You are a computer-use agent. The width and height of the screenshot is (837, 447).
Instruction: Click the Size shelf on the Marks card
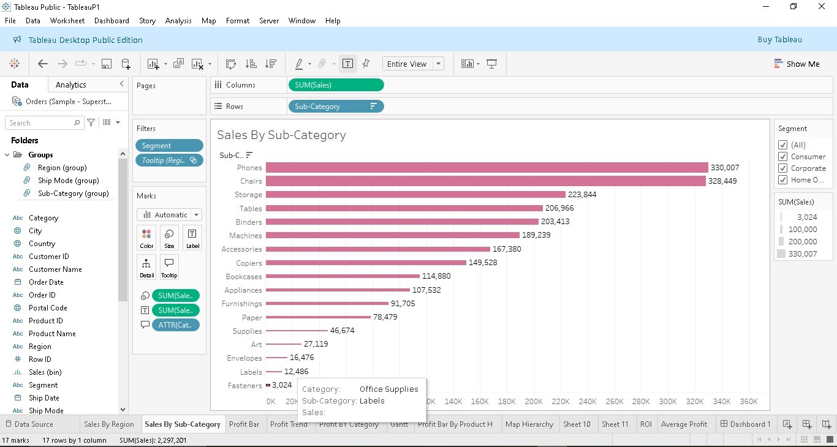(x=169, y=238)
